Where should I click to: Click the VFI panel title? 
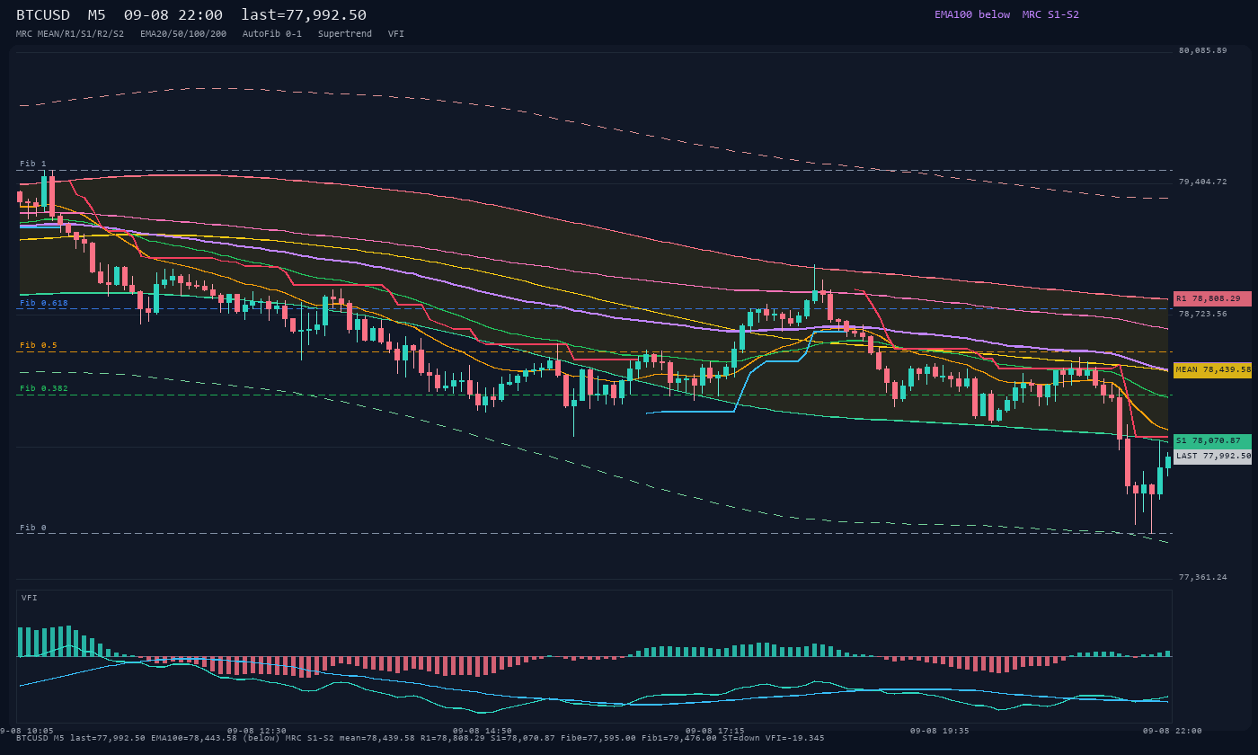30,598
